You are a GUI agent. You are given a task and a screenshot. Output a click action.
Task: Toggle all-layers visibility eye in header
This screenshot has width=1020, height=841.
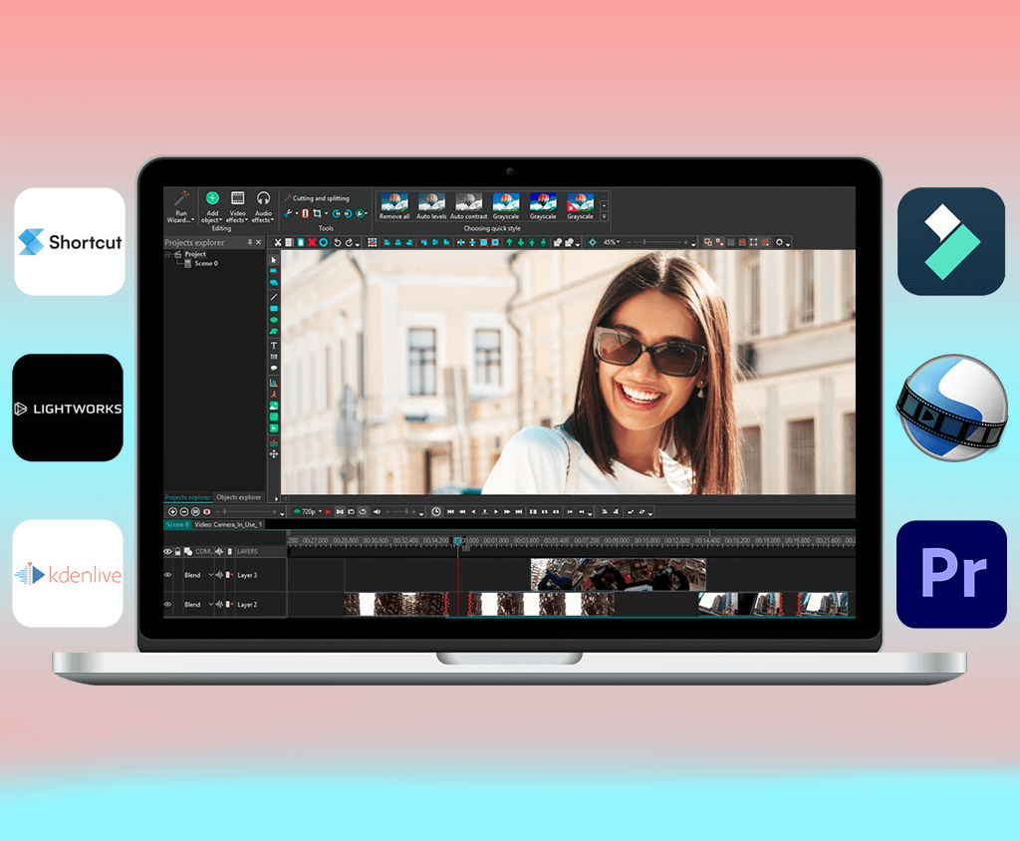[x=167, y=551]
